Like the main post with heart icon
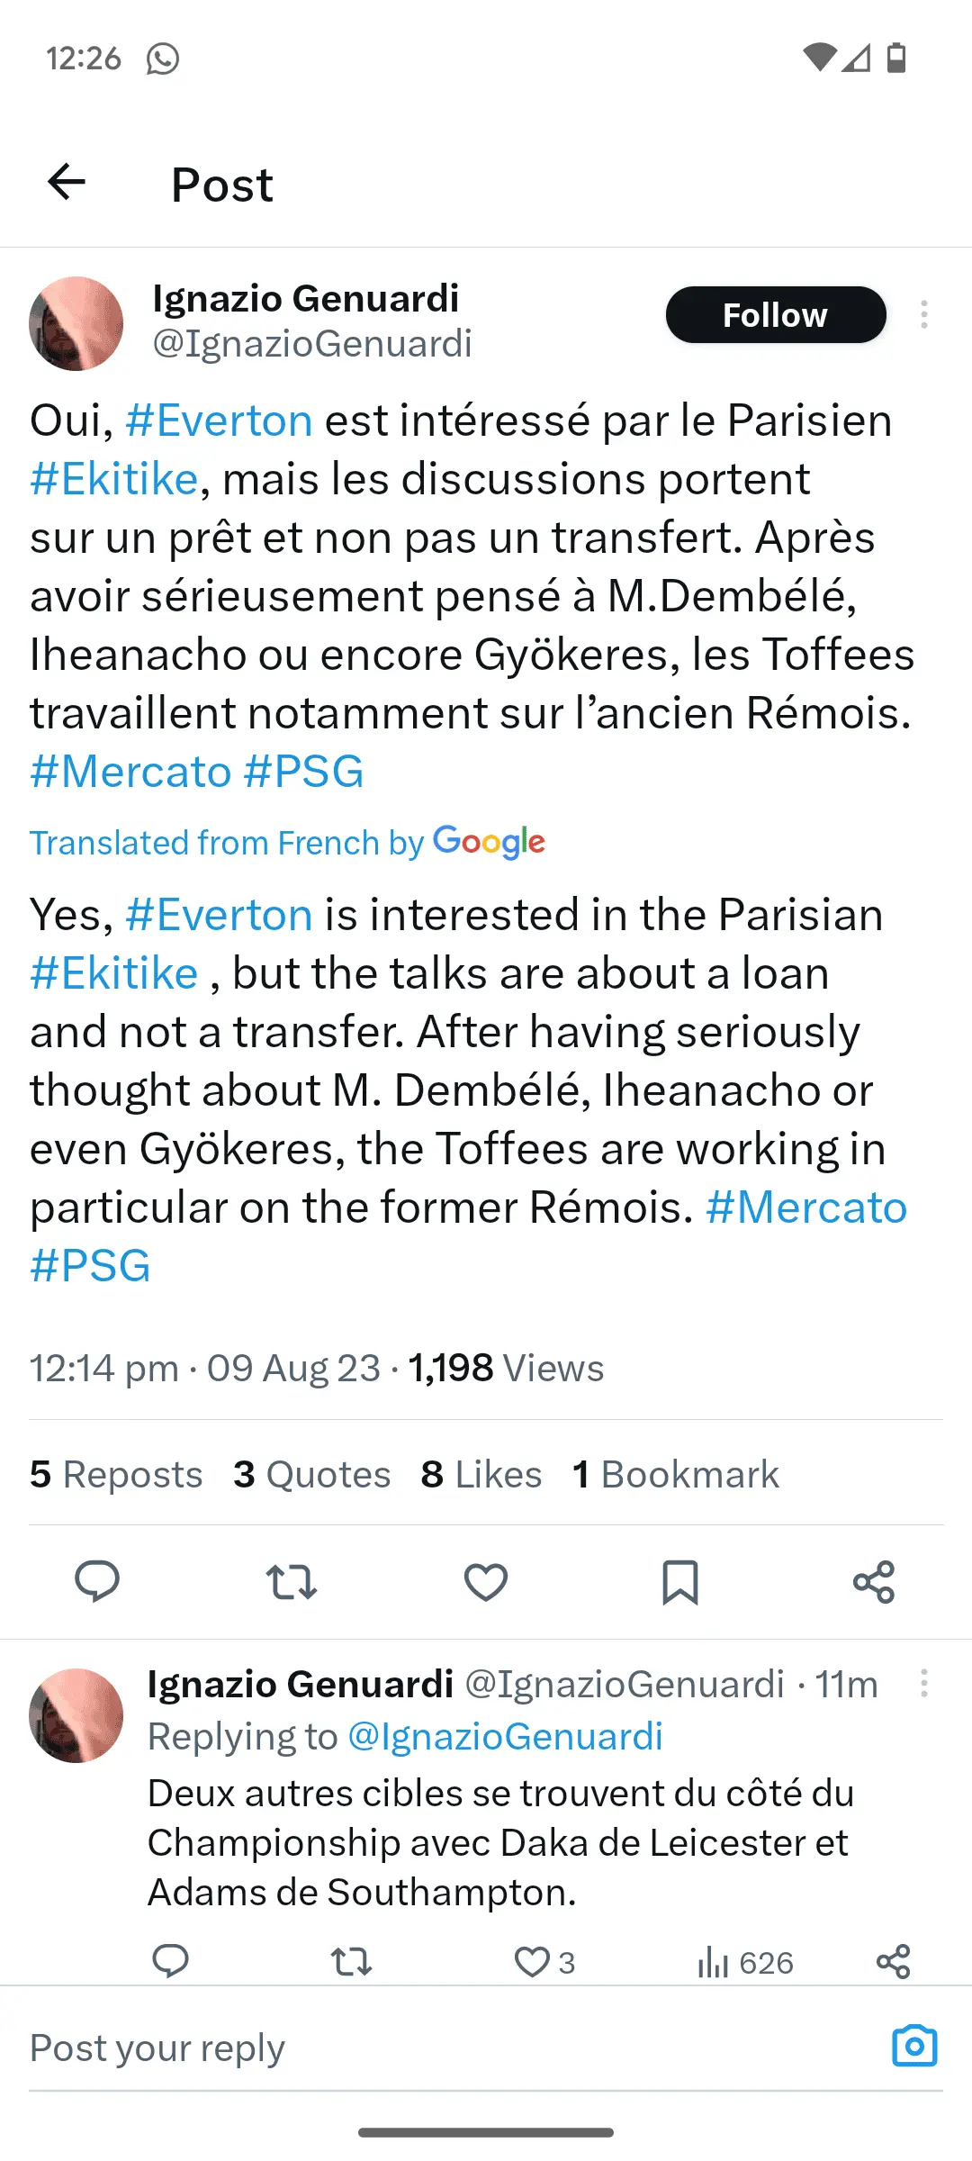972x2161 pixels. point(486,1581)
